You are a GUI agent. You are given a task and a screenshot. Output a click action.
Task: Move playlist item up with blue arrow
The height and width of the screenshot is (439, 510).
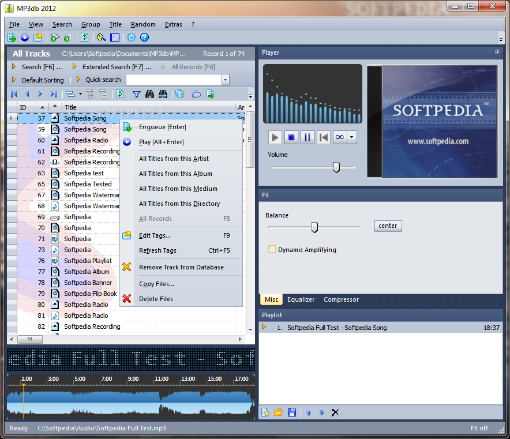pyautogui.click(x=308, y=413)
